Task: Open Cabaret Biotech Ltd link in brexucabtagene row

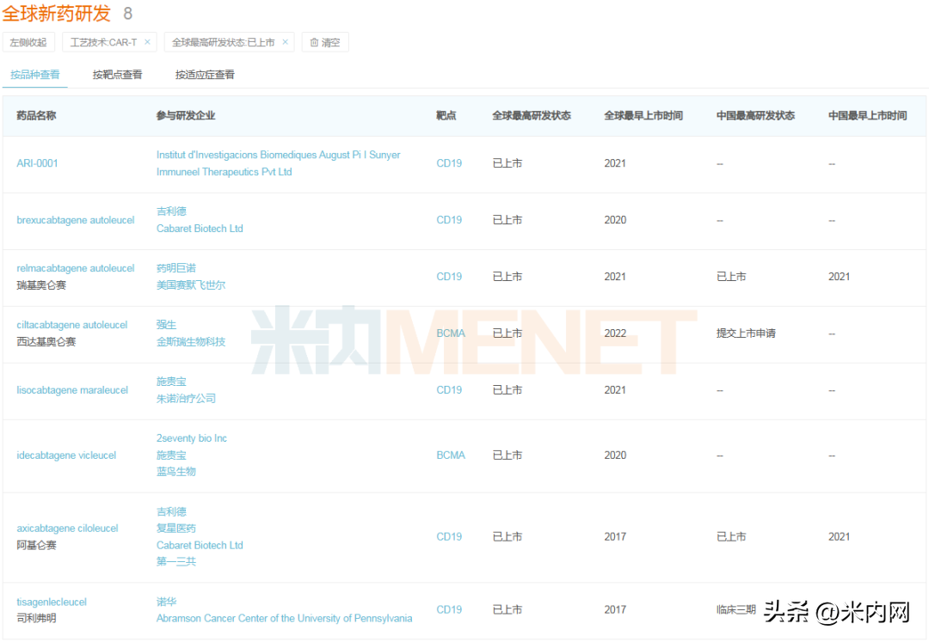Action: click(200, 229)
